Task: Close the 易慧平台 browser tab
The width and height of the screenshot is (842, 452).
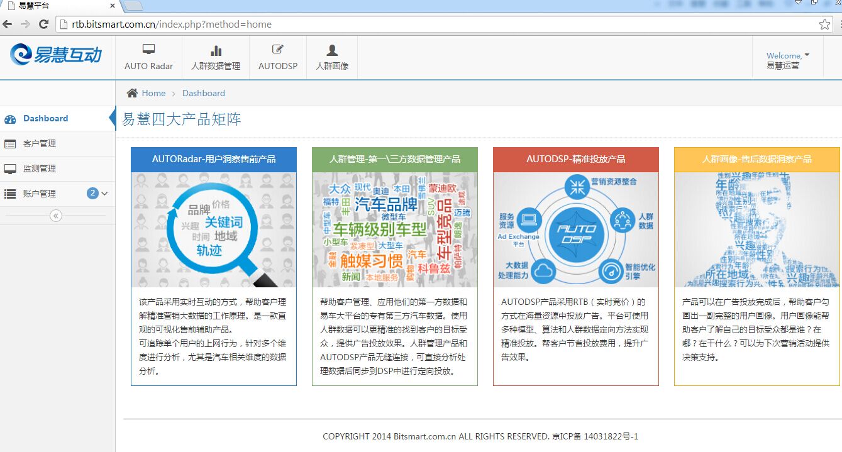Action: [112, 6]
